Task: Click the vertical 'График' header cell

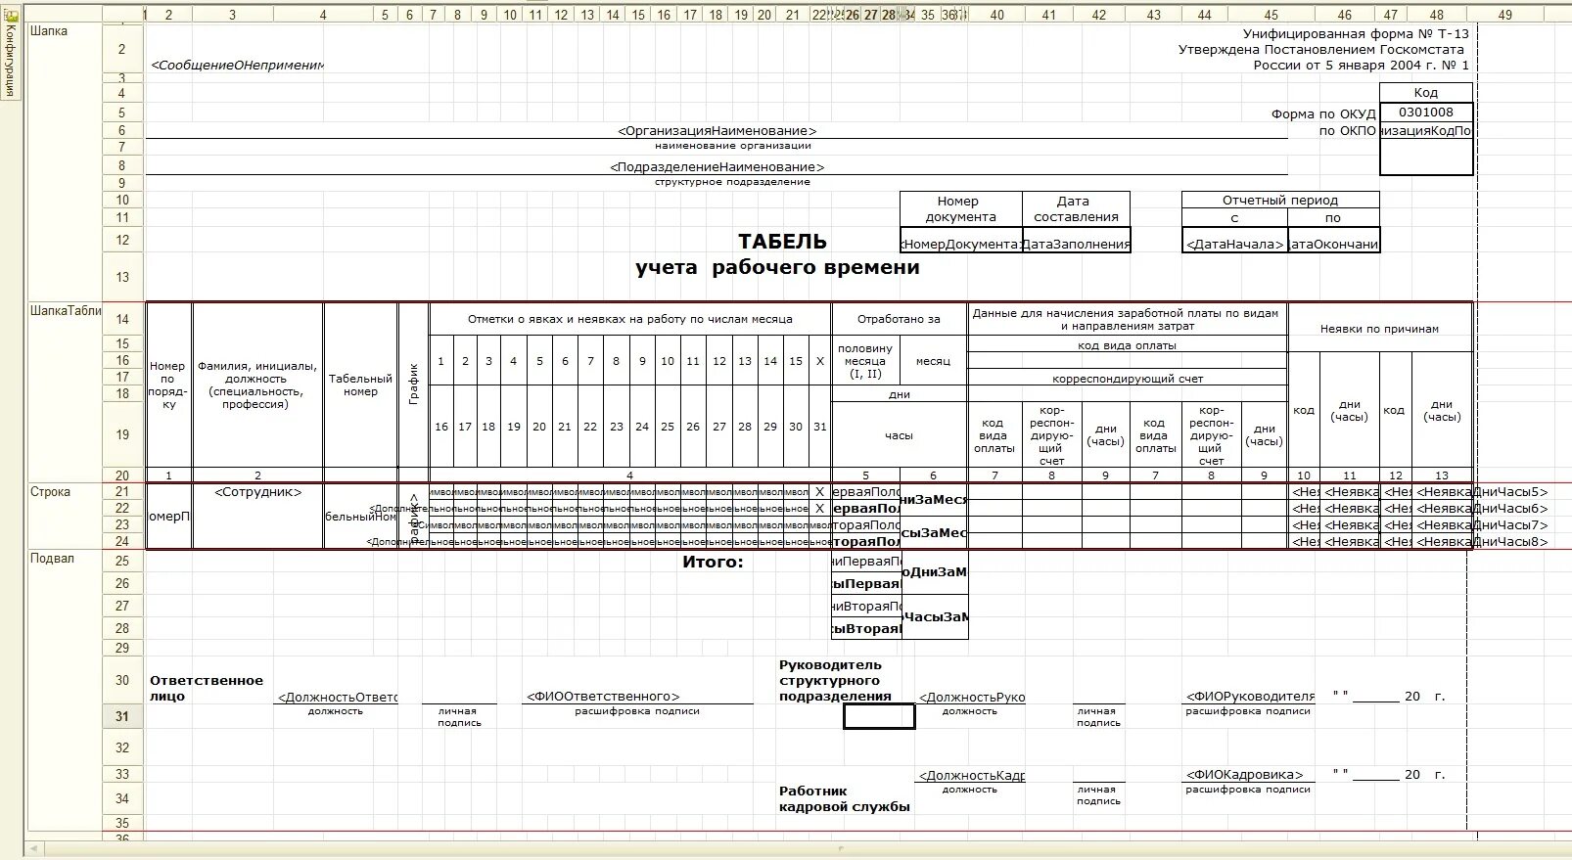Action: click(x=413, y=385)
